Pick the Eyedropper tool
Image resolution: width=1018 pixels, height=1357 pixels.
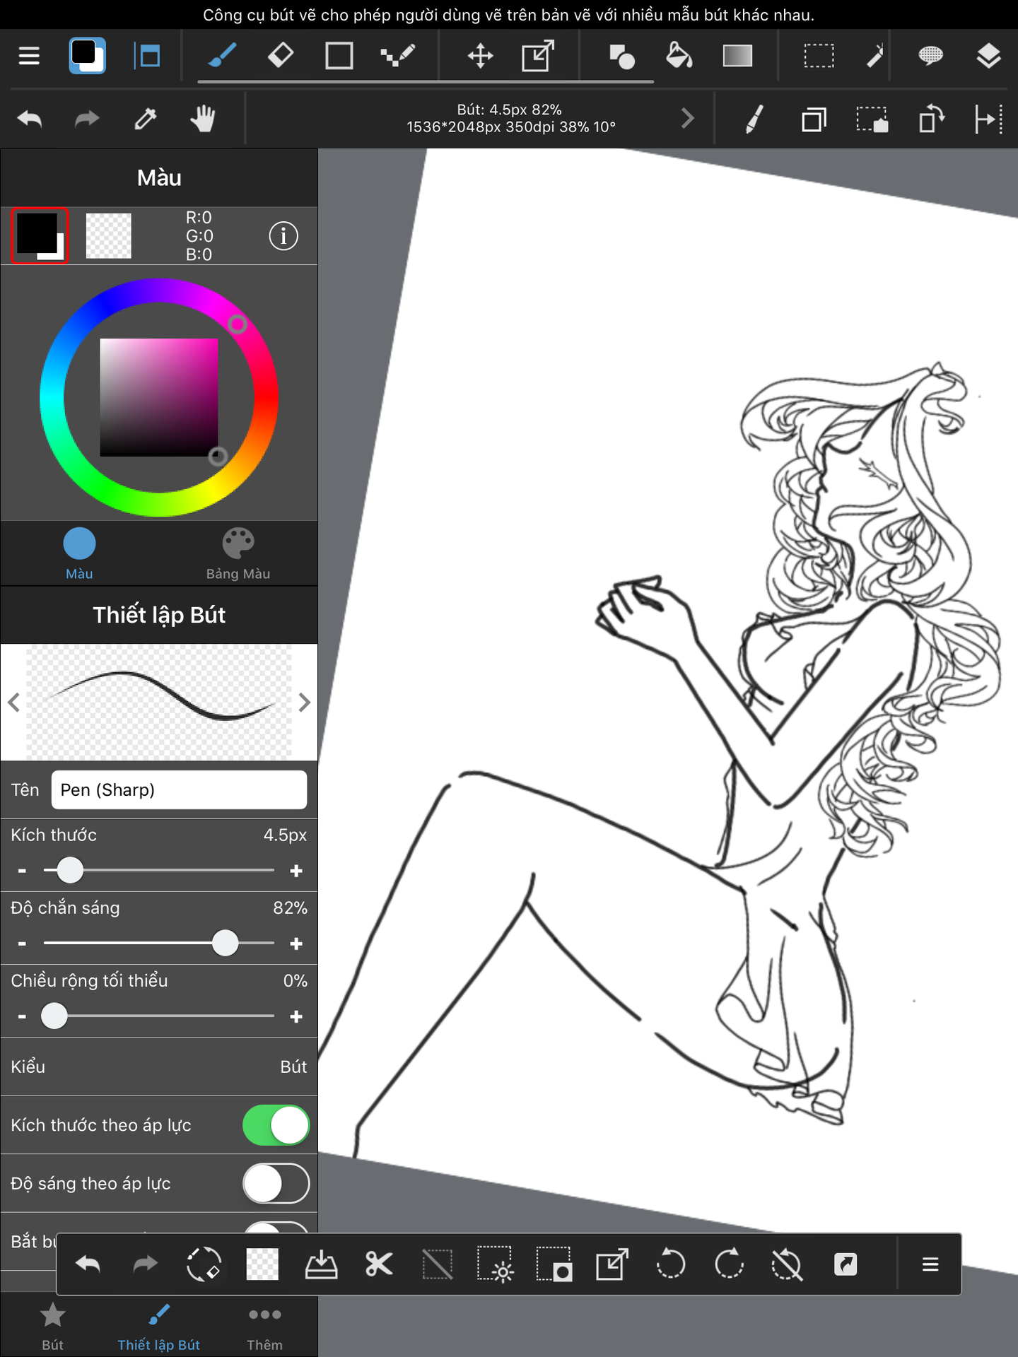(x=146, y=119)
